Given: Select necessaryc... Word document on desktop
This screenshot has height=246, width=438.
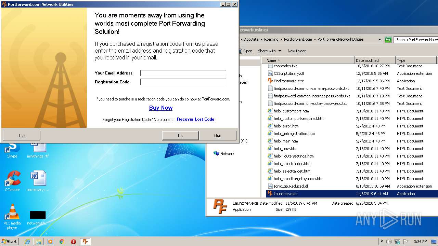Looking at the screenshot, I should (x=38, y=181).
